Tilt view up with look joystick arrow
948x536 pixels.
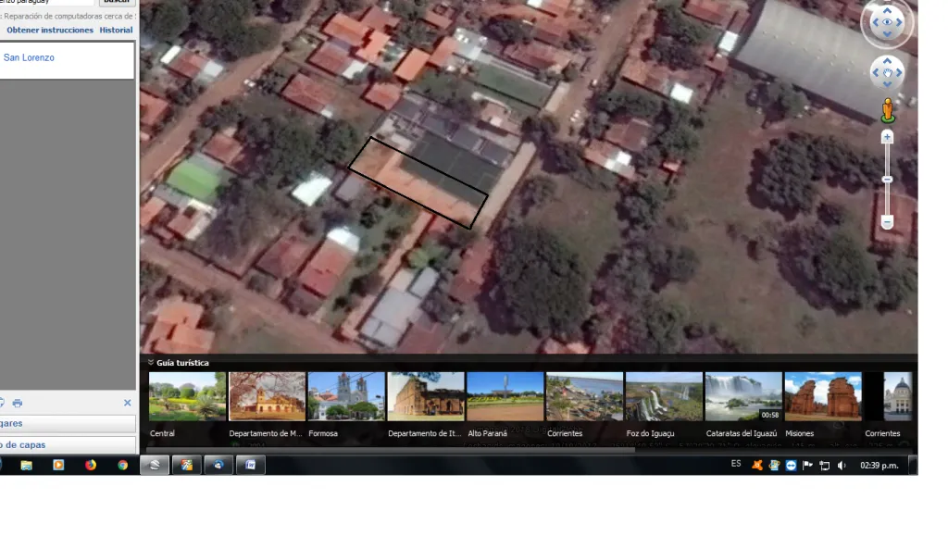887,10
